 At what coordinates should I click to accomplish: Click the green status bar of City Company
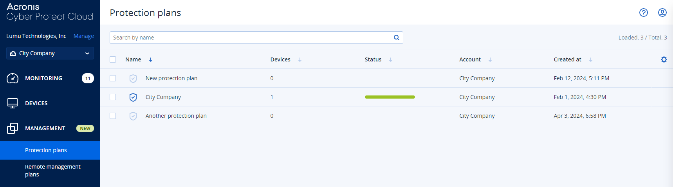[x=390, y=97]
